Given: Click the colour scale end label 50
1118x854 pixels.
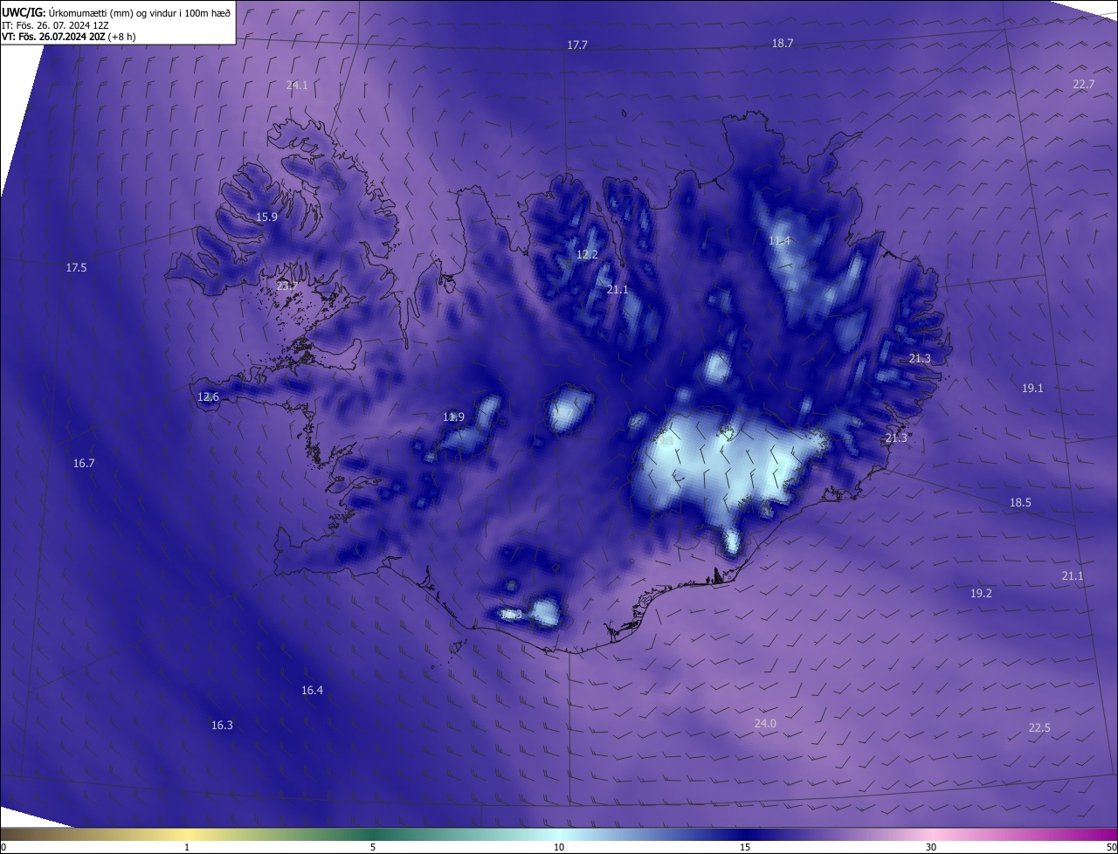Looking at the screenshot, I should point(1111,847).
